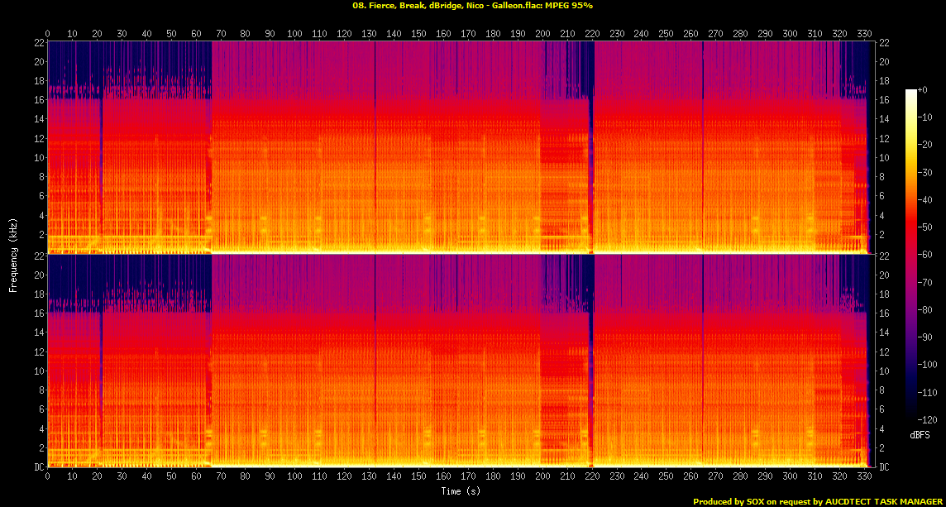Click the '-70' value on the dBFS scale
This screenshot has width=946, height=507.
click(x=924, y=282)
